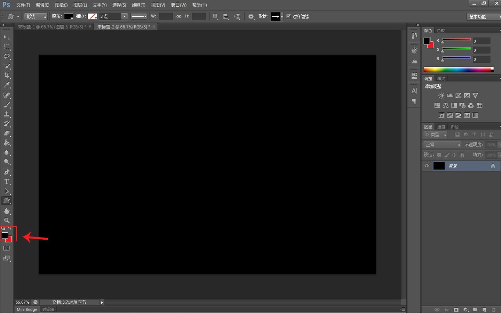Toggle lock position
This screenshot has width=501, height=313.
coord(454,155)
